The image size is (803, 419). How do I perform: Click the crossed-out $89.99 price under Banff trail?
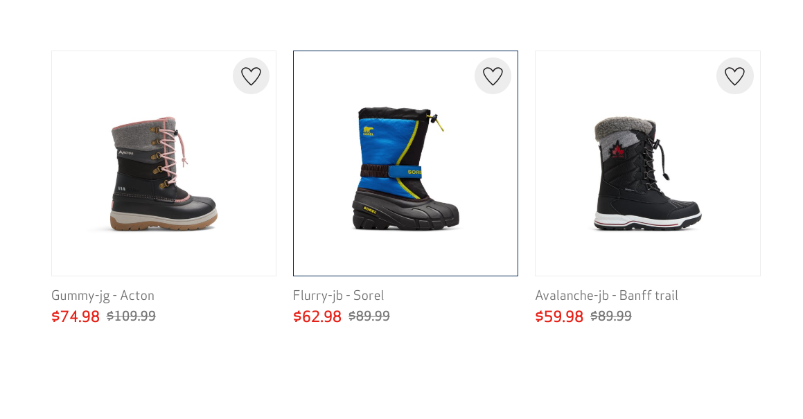611,316
